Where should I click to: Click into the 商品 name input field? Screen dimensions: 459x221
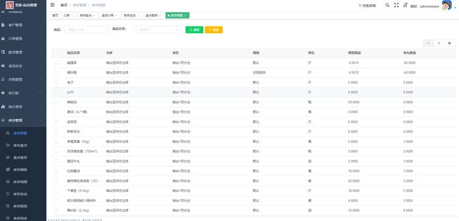click(x=86, y=30)
